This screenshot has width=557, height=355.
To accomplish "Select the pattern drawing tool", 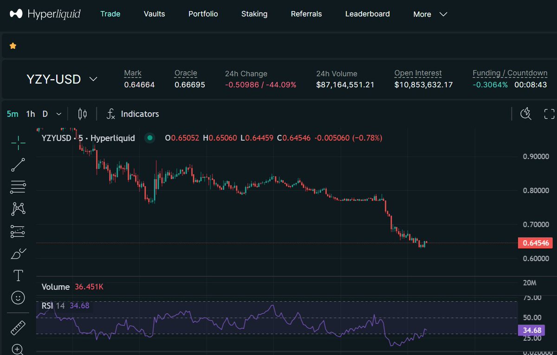I will (x=18, y=209).
